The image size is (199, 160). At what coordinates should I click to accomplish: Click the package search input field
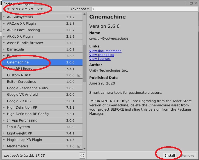click(145, 9)
